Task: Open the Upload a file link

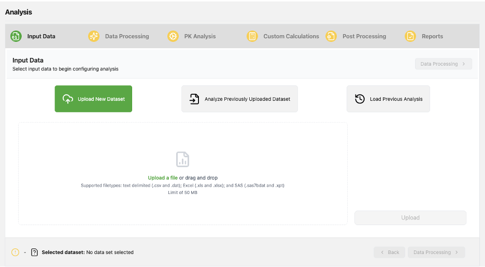Action: pos(163,178)
